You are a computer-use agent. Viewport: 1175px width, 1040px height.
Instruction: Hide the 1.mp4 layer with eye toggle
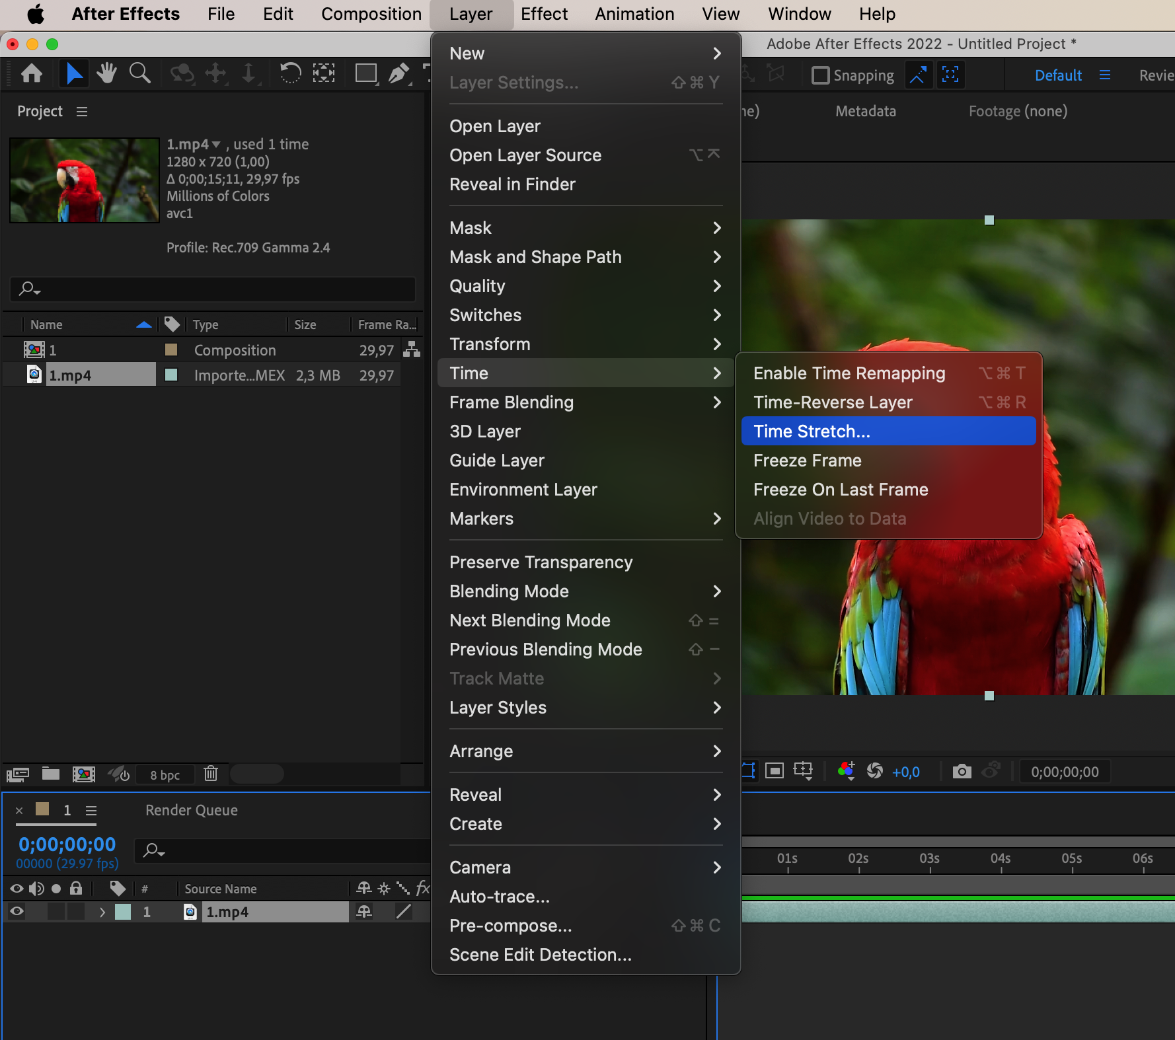tap(17, 912)
